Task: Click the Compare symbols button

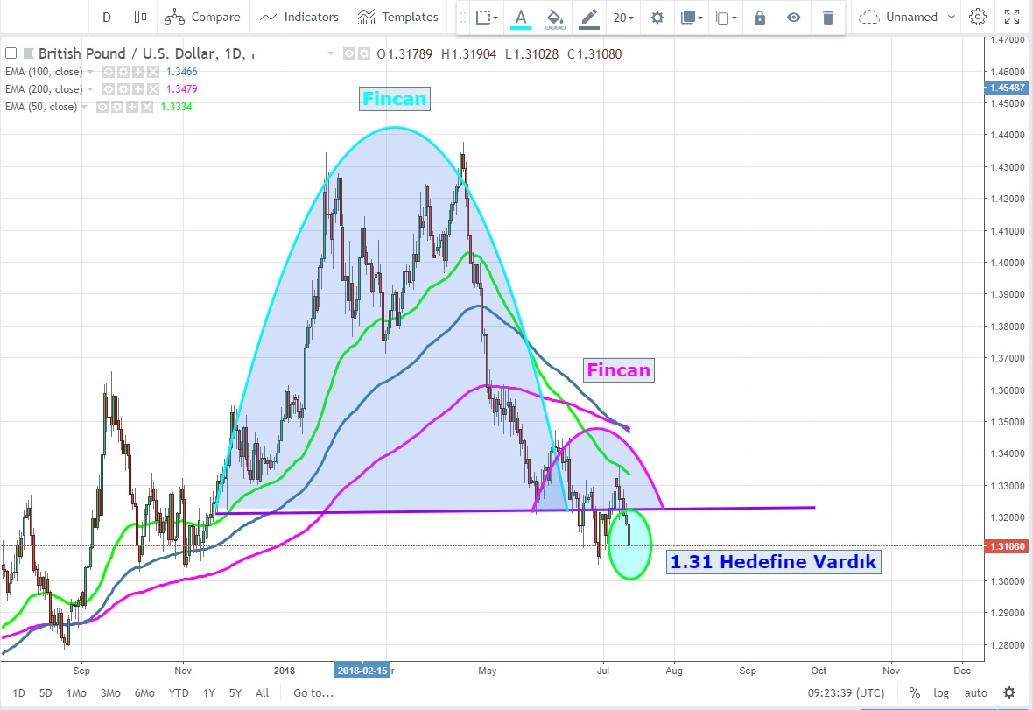Action: 203,17
